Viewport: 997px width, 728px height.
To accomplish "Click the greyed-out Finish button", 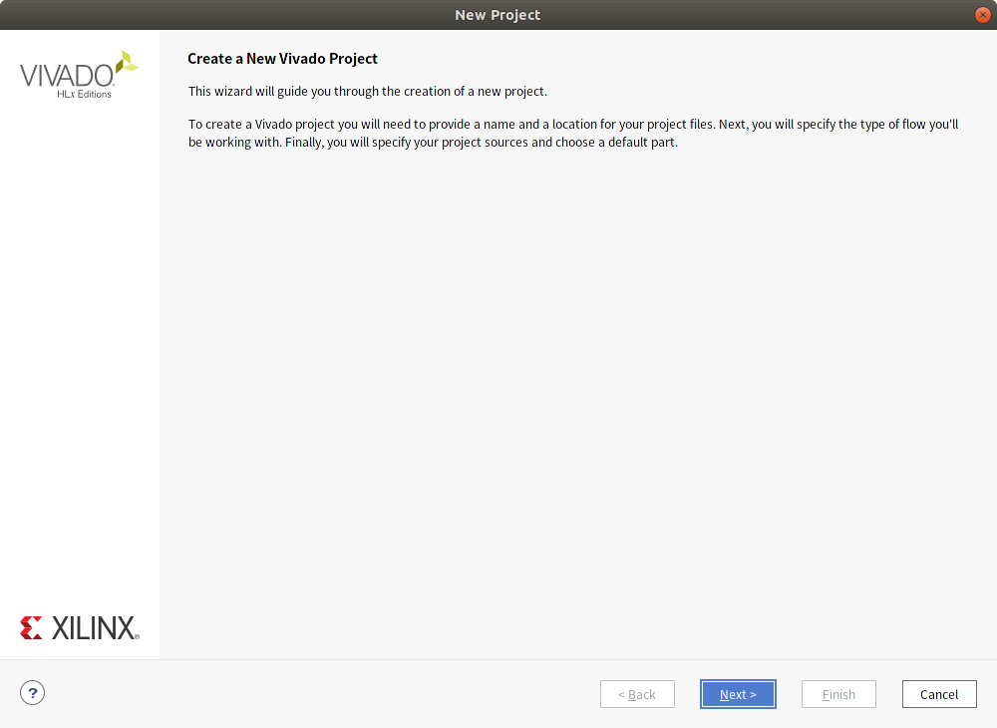I will [838, 694].
